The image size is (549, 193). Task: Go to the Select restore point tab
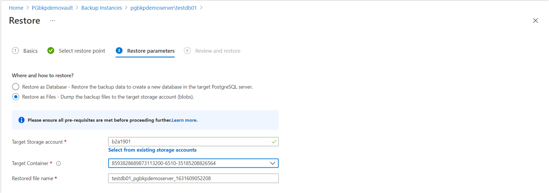82,51
